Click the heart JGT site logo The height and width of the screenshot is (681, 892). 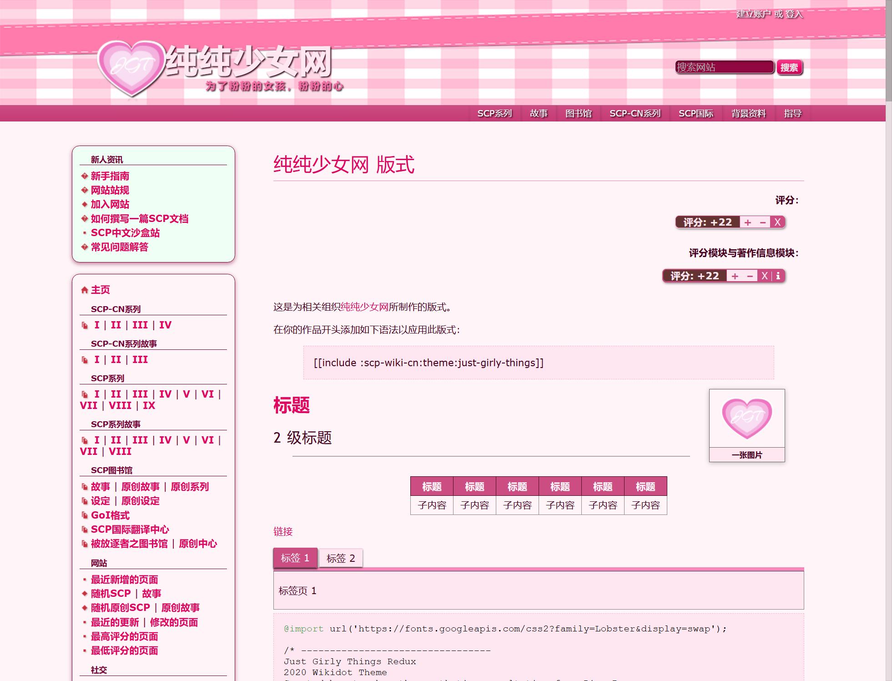click(131, 67)
